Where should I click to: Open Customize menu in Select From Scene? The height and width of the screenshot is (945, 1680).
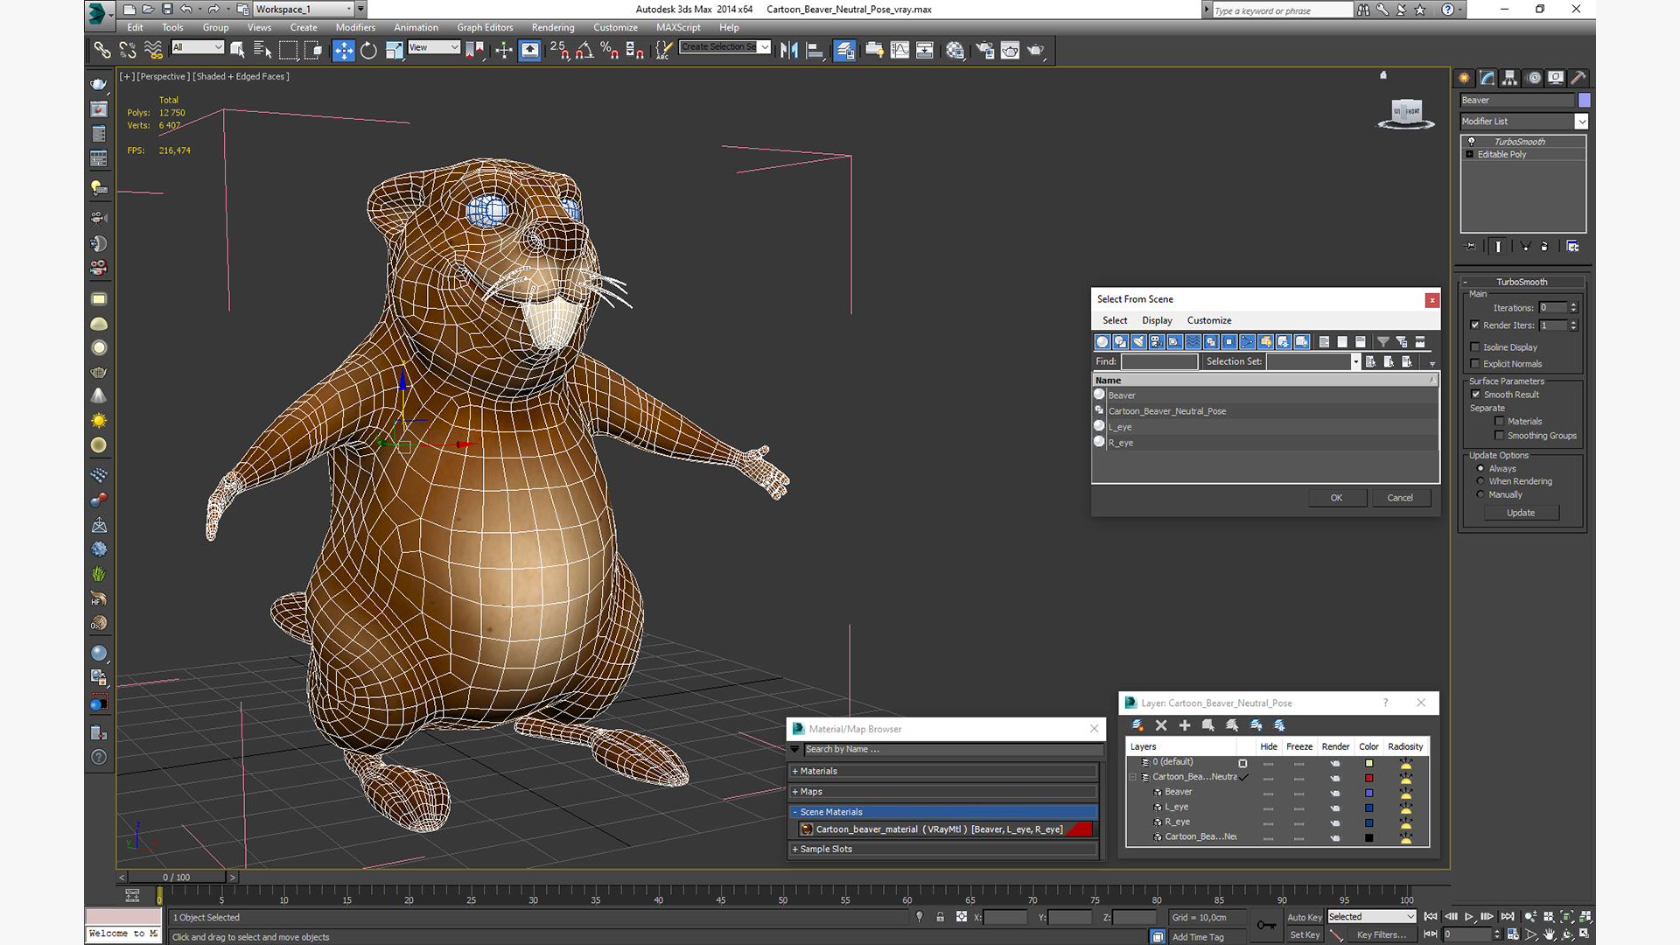(1209, 321)
